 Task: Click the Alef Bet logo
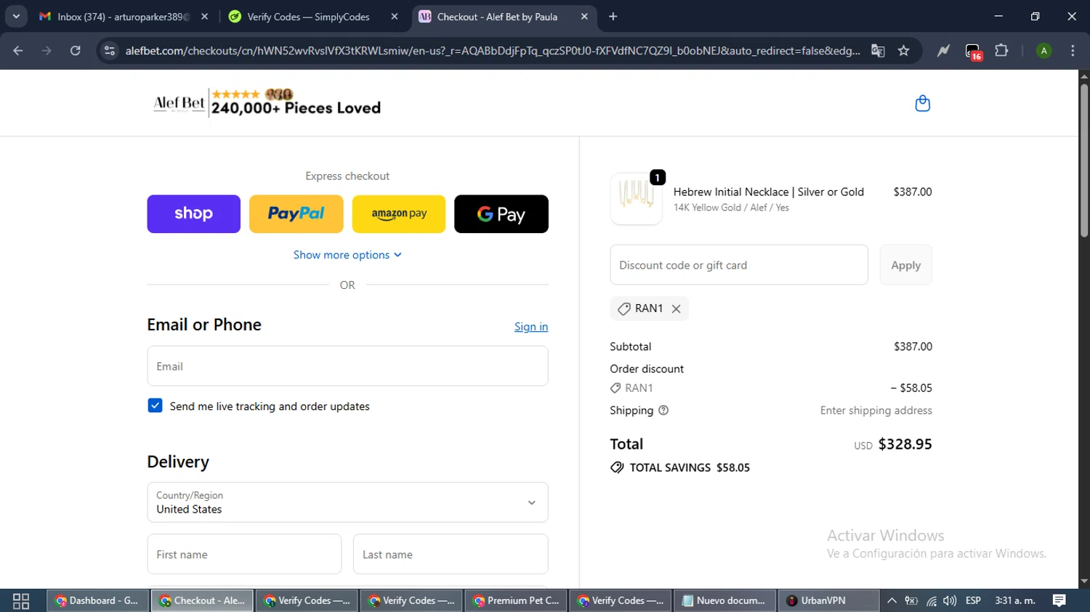pyautogui.click(x=179, y=104)
